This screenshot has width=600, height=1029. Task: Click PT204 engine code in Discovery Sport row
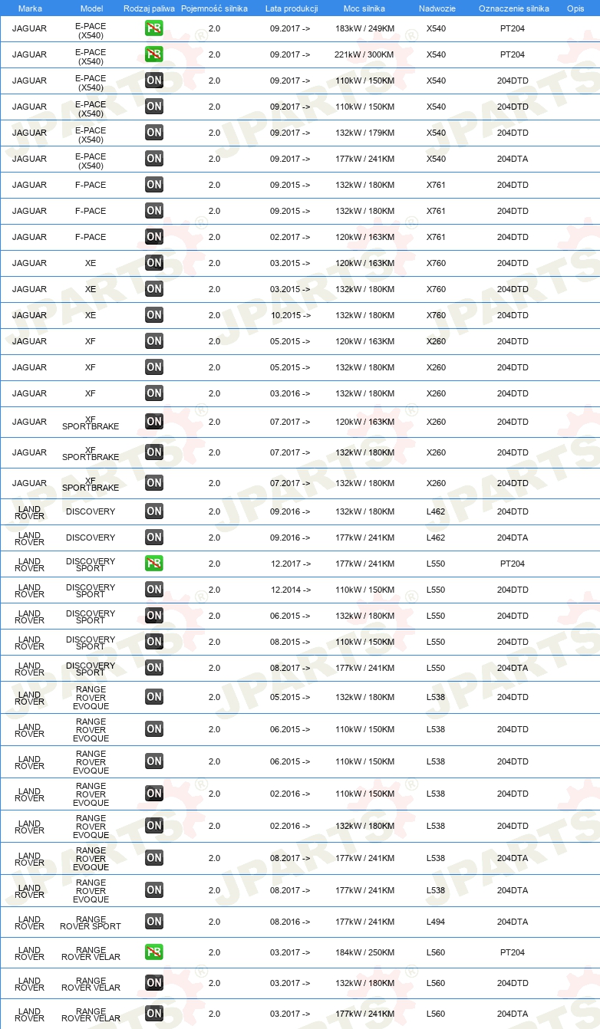513,564
